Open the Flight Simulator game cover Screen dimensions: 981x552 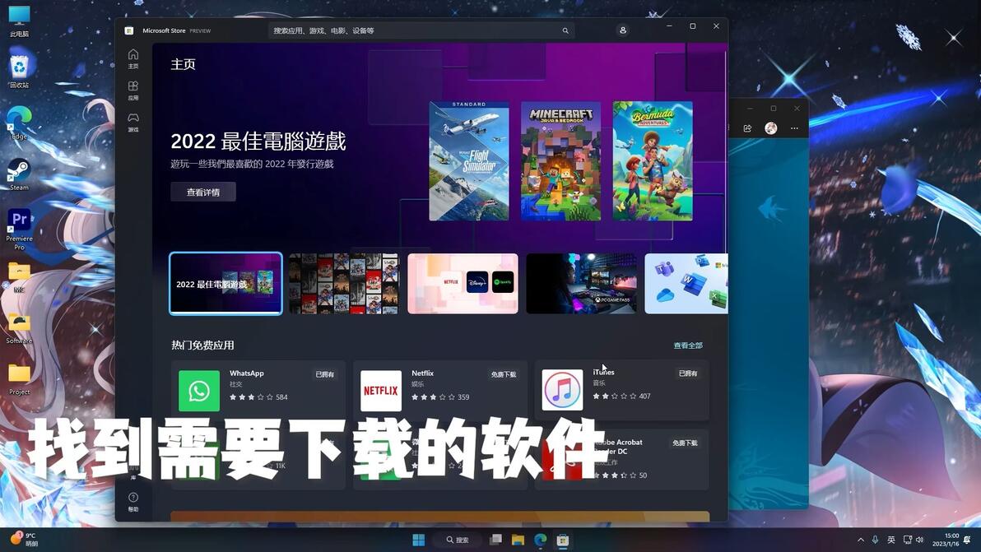(x=468, y=160)
